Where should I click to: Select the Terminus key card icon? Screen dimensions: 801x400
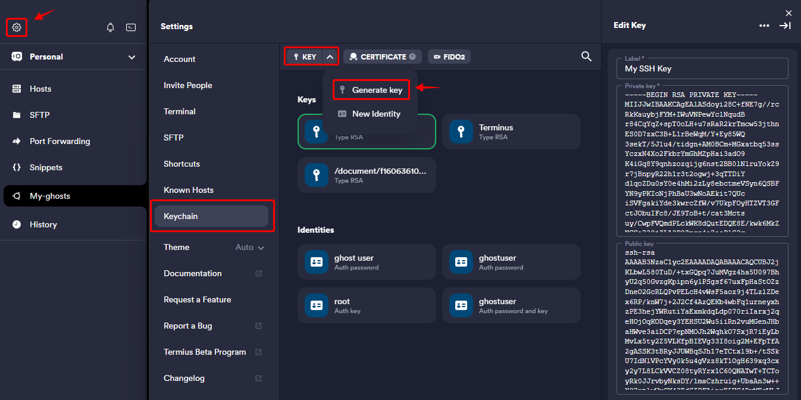[459, 132]
